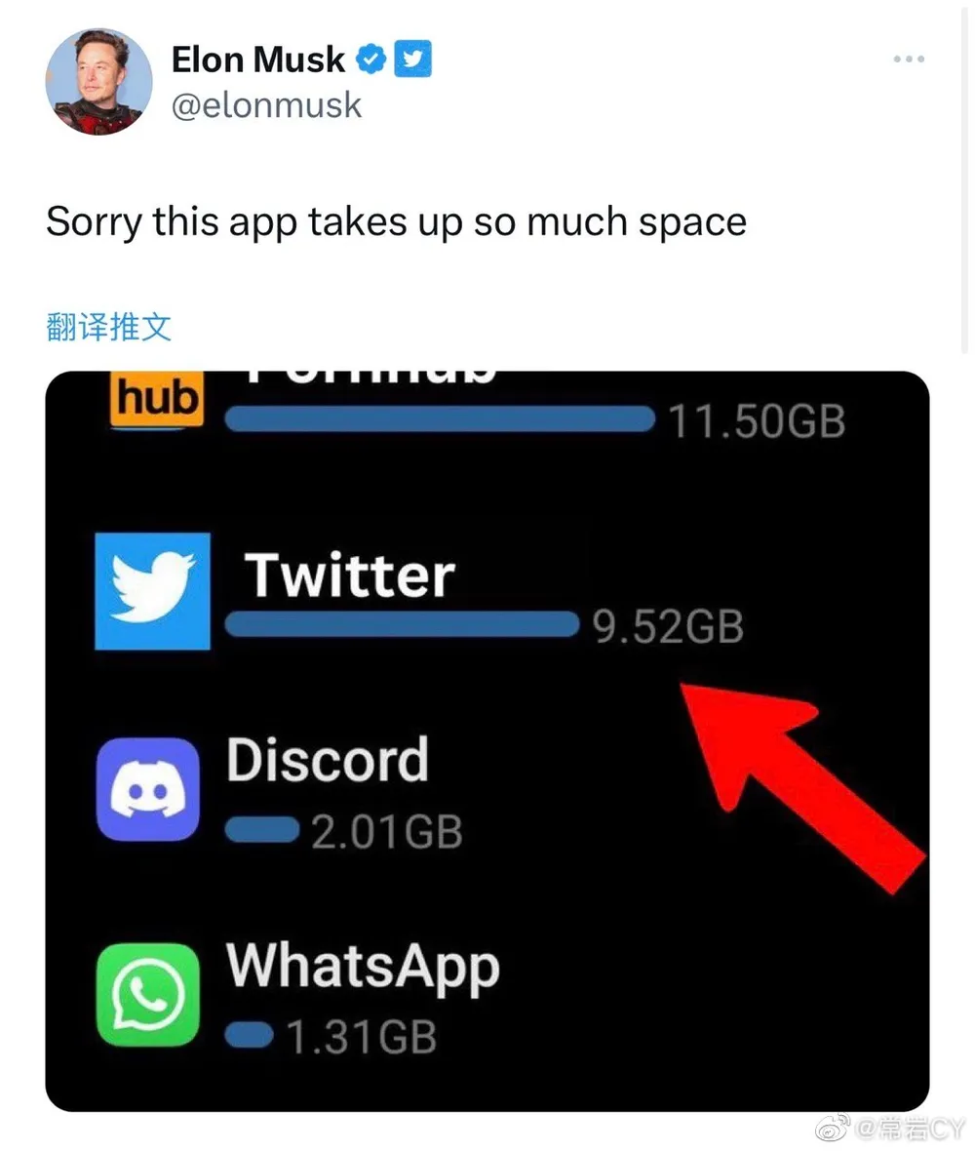975x1152 pixels.
Task: Click the blue verified checkmark badge
Action: (x=371, y=59)
